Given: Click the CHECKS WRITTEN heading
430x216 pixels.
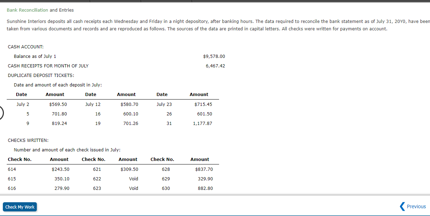Looking at the screenshot, I should coord(28,140).
